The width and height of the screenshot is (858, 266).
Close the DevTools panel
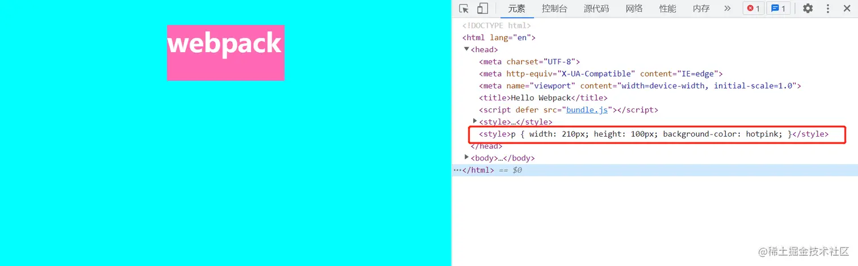pos(847,9)
